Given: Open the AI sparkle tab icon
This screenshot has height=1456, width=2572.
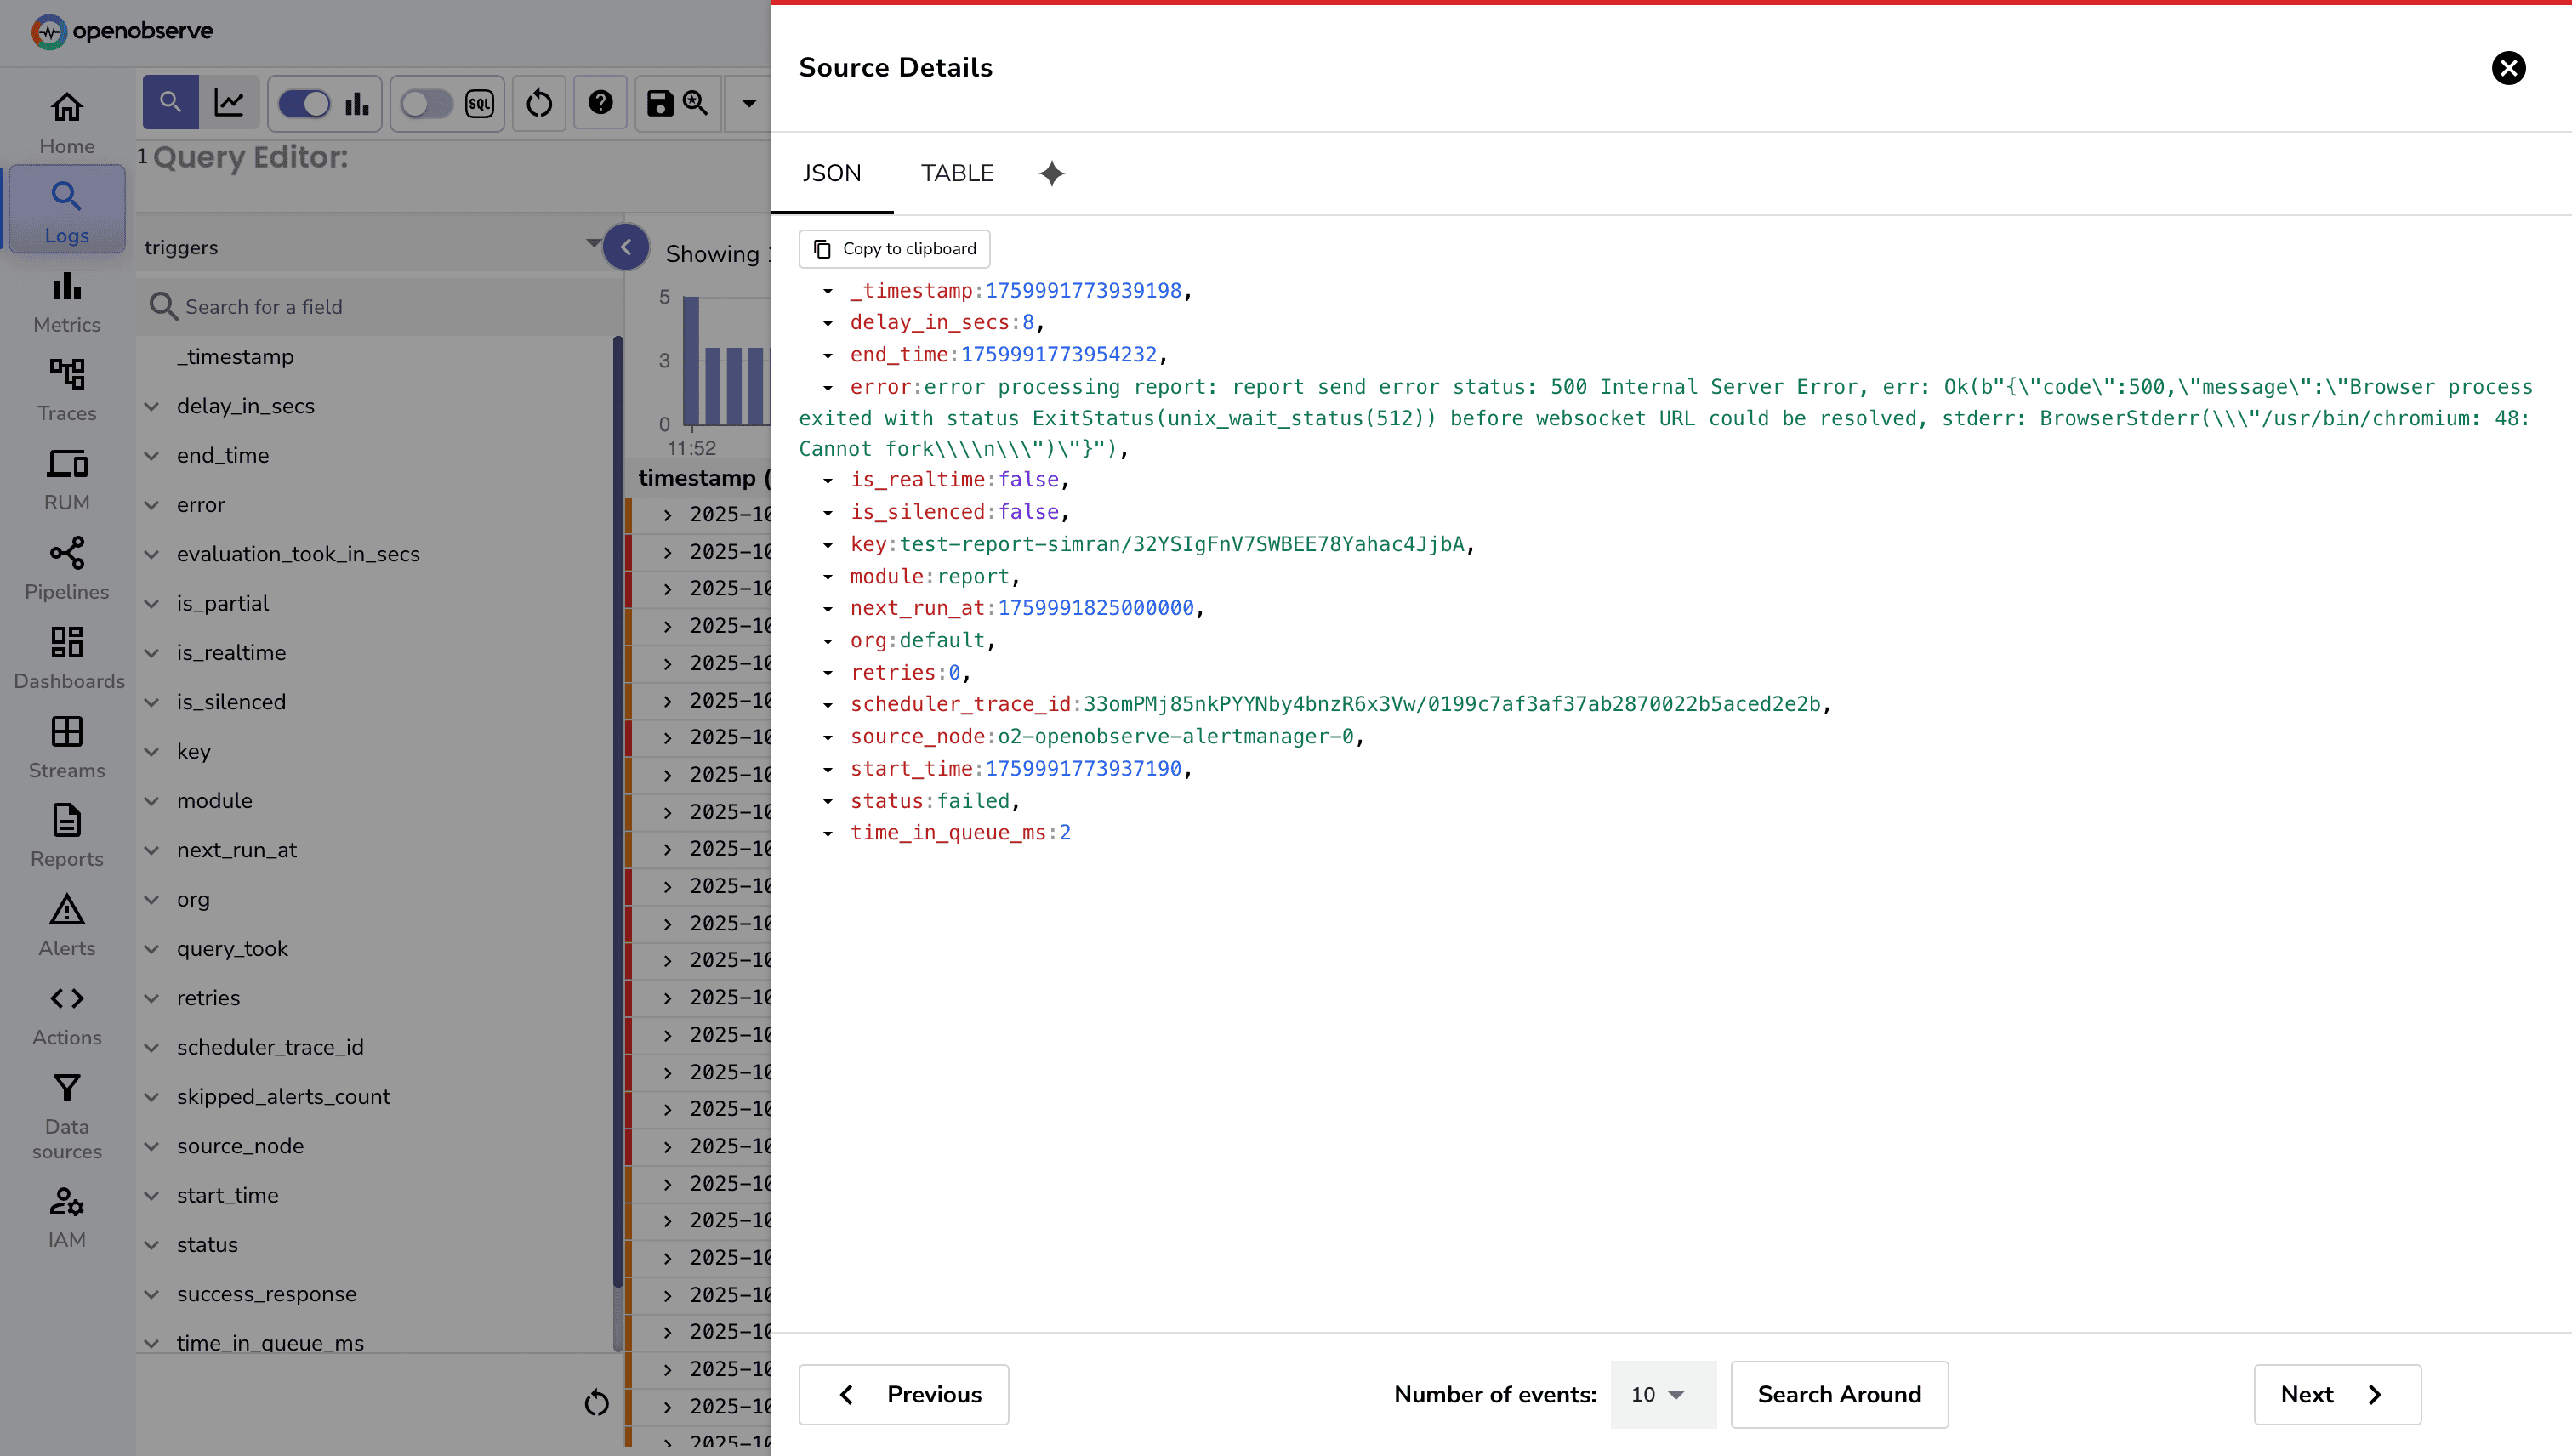Looking at the screenshot, I should [x=1051, y=173].
